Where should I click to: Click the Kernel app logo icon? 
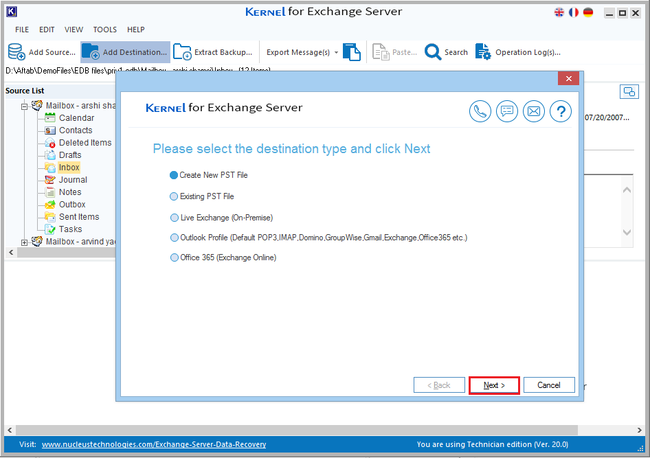(x=12, y=12)
